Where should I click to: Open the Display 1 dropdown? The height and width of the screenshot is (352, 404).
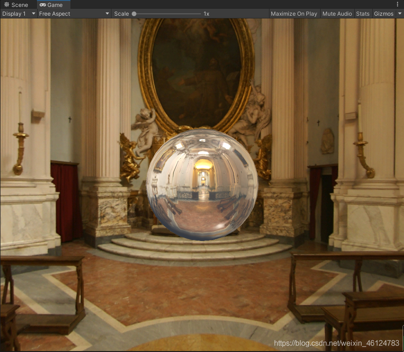(18, 14)
